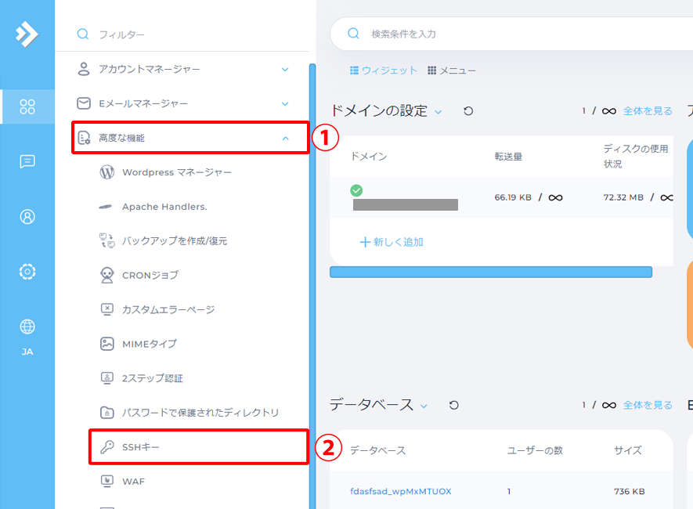
Task: Collapse the 高度な機能 section
Action: [x=285, y=138]
